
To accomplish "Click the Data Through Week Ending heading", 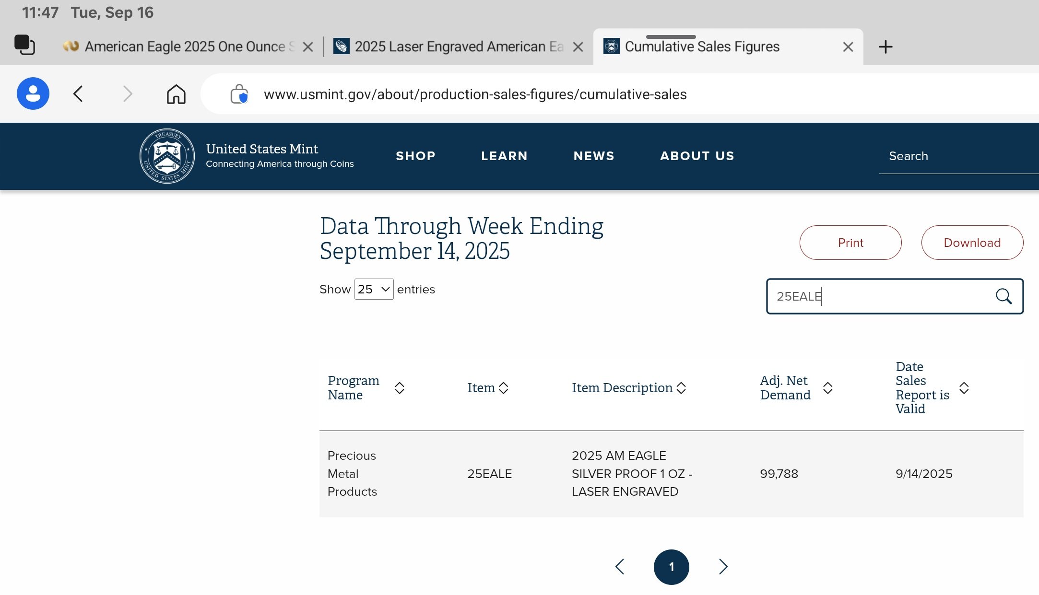I will [461, 238].
